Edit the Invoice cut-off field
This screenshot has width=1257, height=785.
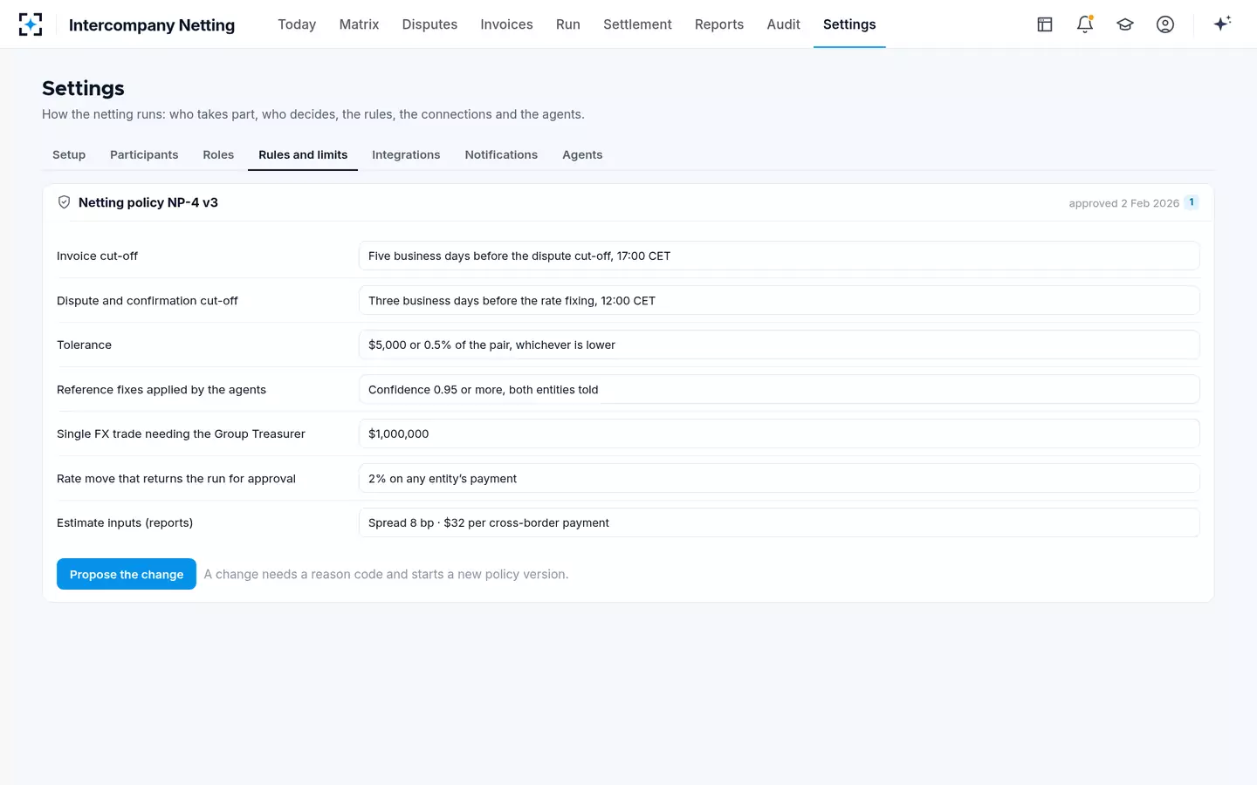pos(779,256)
